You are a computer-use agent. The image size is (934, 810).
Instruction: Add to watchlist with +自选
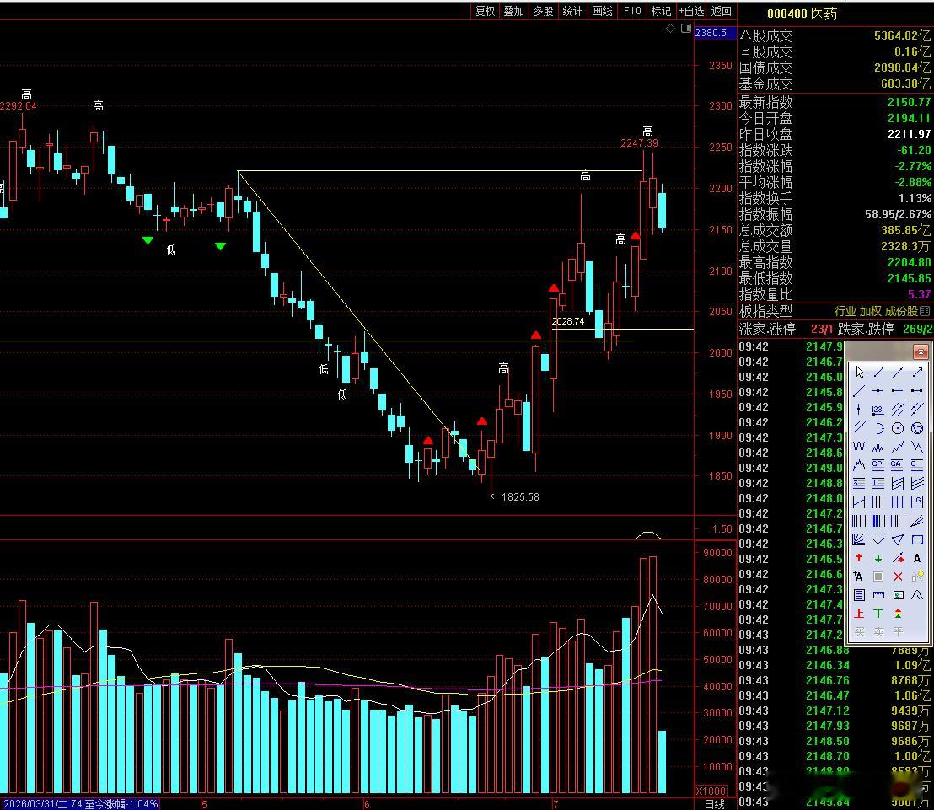(x=691, y=11)
